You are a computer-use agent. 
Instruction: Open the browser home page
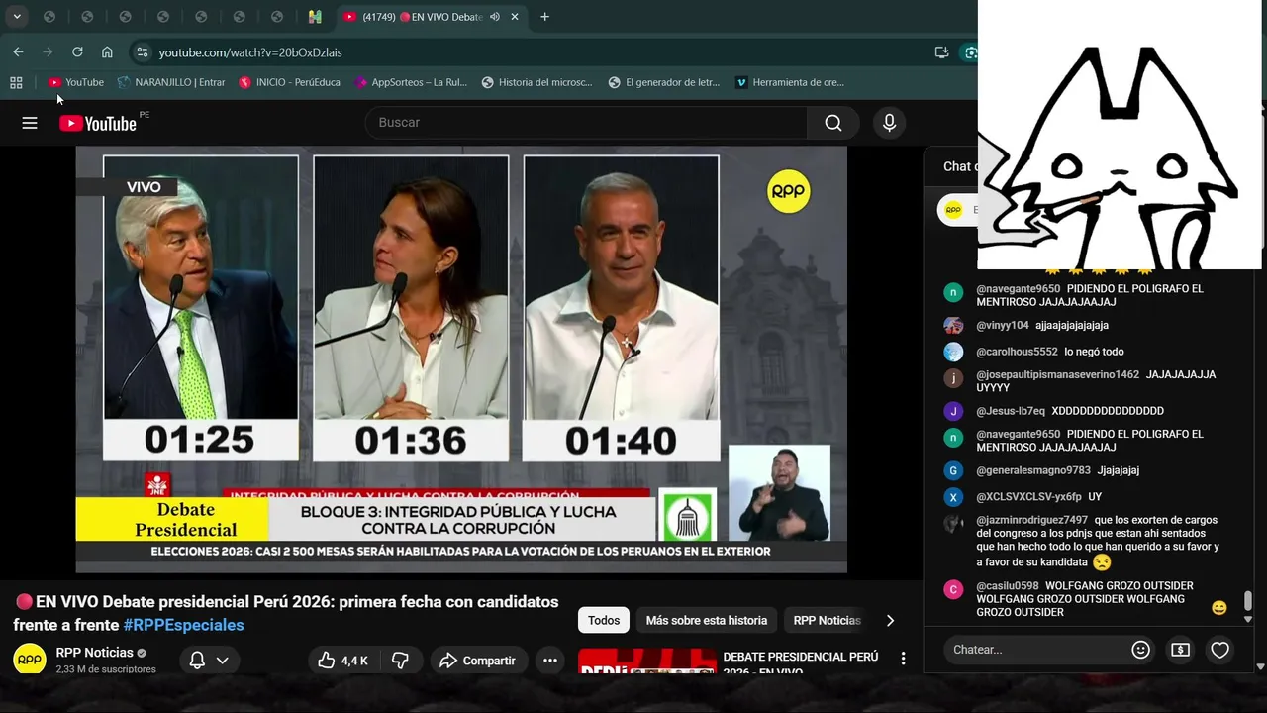coord(107,51)
